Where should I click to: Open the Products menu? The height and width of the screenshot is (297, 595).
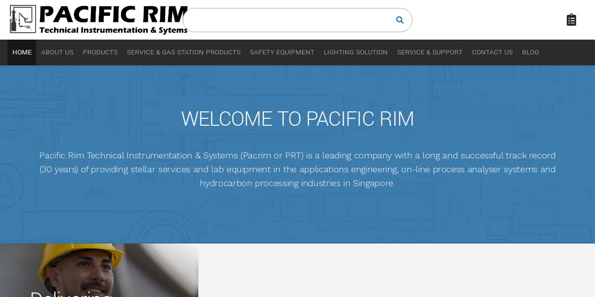point(100,52)
